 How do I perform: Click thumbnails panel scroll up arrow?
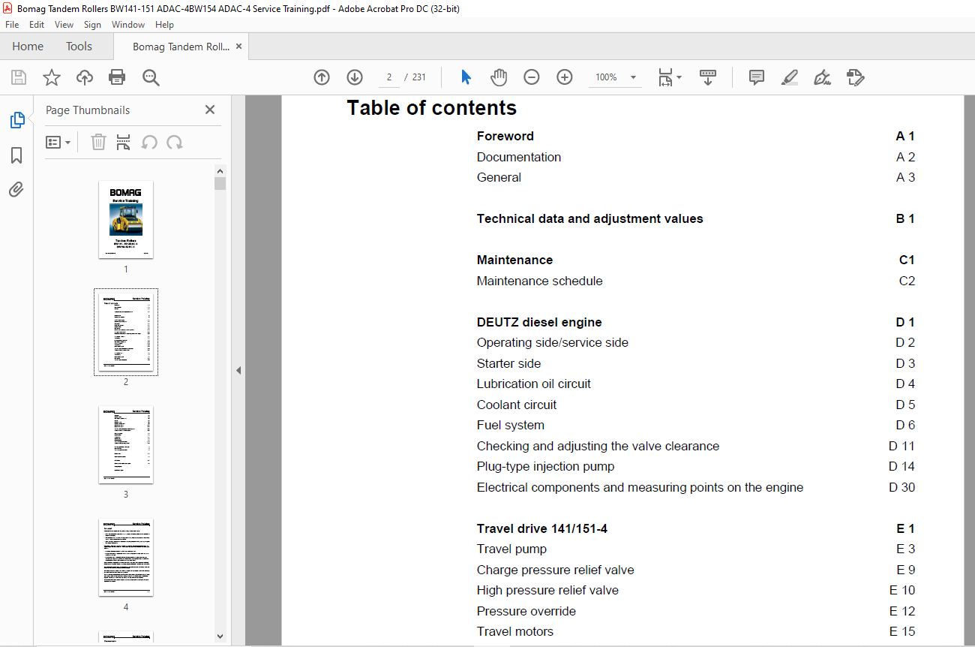pos(220,171)
